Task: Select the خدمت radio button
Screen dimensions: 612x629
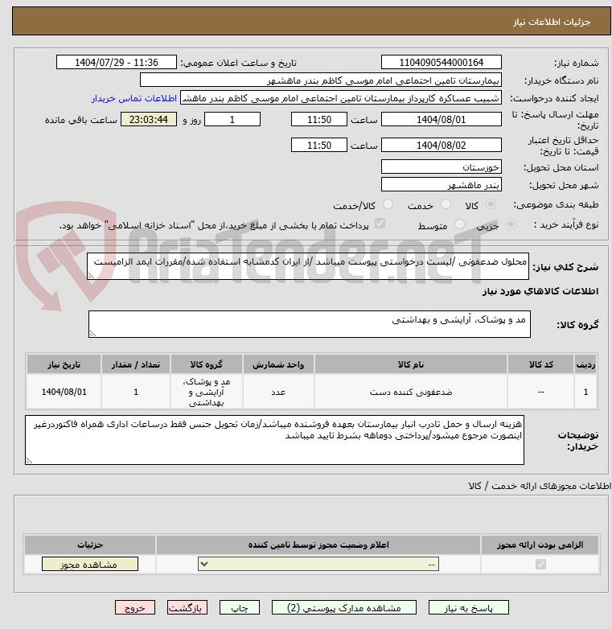Action: click(446, 204)
